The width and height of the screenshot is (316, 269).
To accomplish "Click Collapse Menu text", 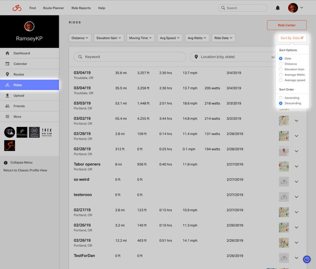I will 21,163.
